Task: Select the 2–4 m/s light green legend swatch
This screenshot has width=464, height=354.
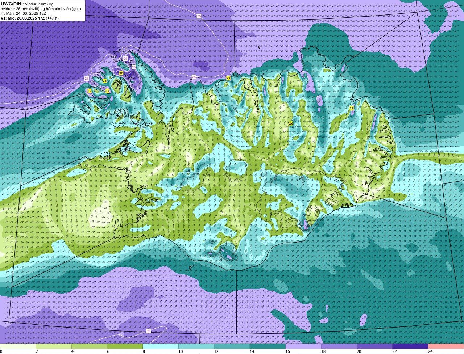Action: point(54,346)
